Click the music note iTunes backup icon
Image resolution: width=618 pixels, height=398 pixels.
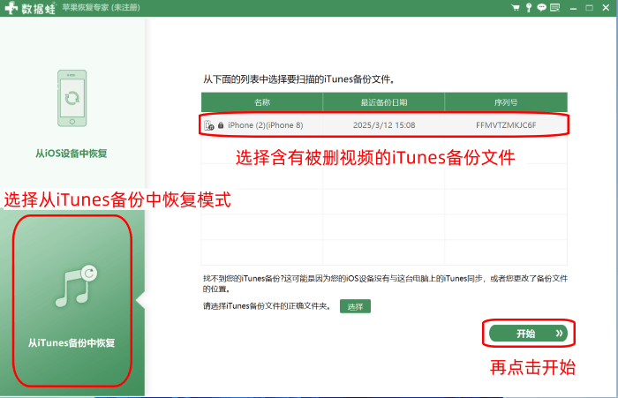click(72, 287)
